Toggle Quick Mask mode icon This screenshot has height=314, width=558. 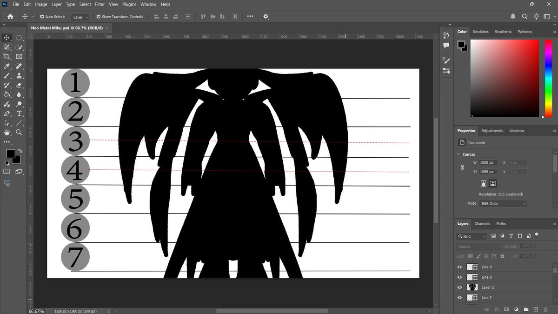tap(7, 171)
